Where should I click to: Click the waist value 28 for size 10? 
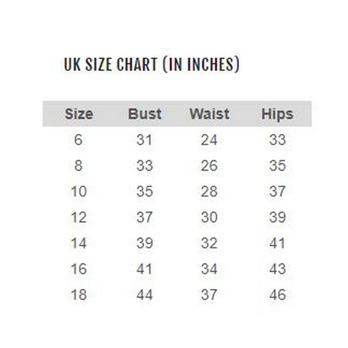pyautogui.click(x=209, y=192)
